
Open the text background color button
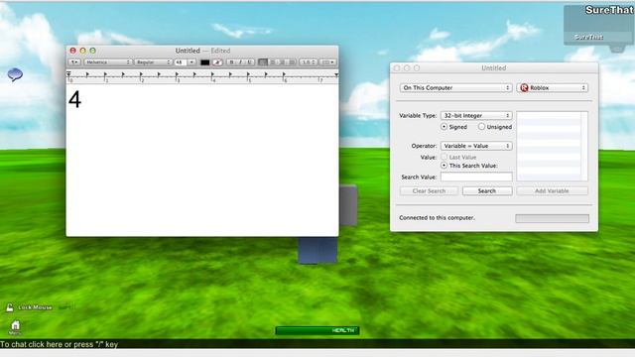(x=217, y=62)
